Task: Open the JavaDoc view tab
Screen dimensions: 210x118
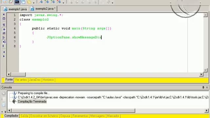Action: (34, 80)
